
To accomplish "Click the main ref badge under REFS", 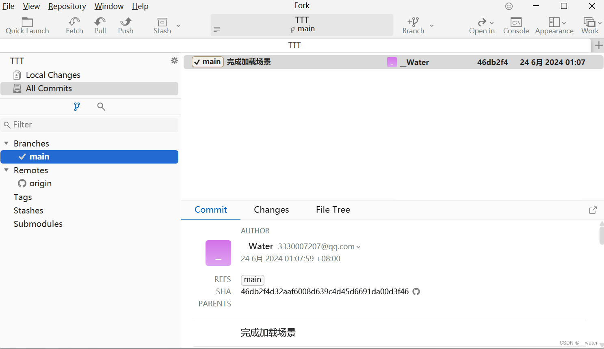I will 252,280.
